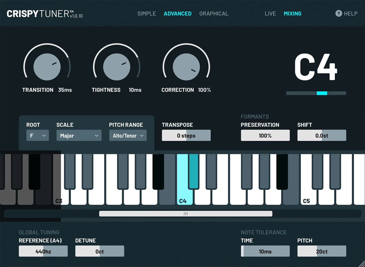This screenshot has width=365, height=267.
Task: Click the note tolerance TIME 10ms field
Action: pos(265,251)
